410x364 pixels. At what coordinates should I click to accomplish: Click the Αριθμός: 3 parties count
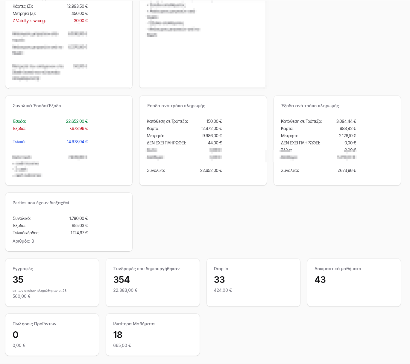[x=23, y=241]
